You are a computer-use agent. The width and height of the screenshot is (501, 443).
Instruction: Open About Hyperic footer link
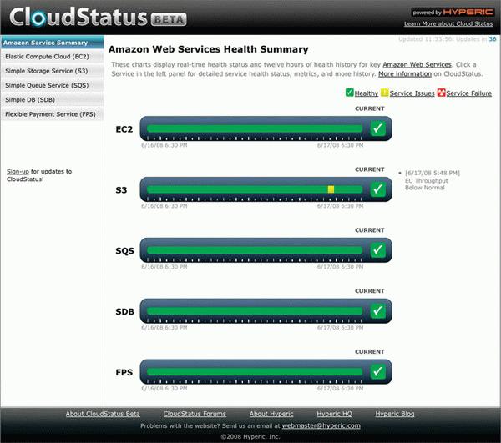pyautogui.click(x=271, y=414)
